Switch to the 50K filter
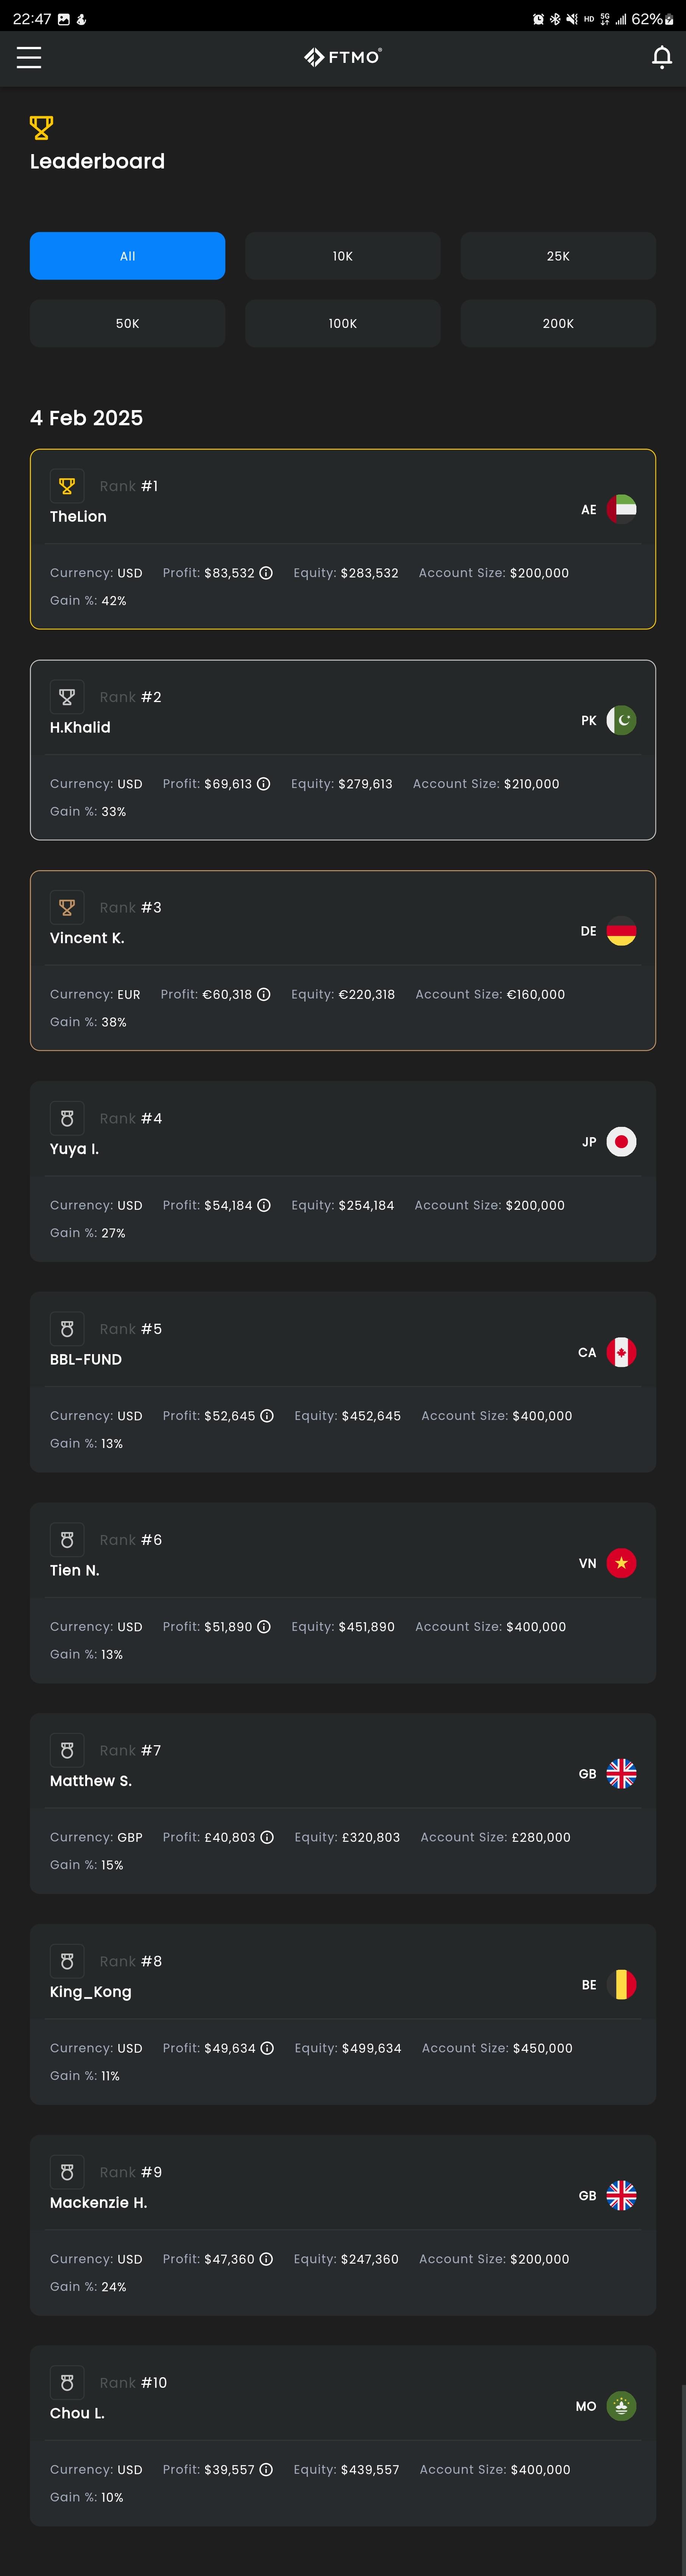 [127, 323]
